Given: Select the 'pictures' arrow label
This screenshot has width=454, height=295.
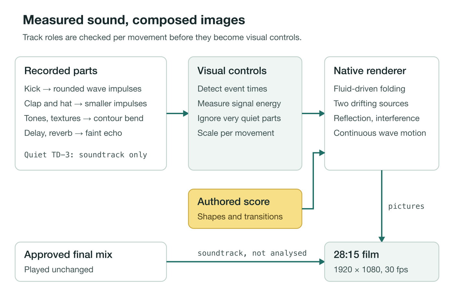Looking at the screenshot, I should click(x=406, y=206).
